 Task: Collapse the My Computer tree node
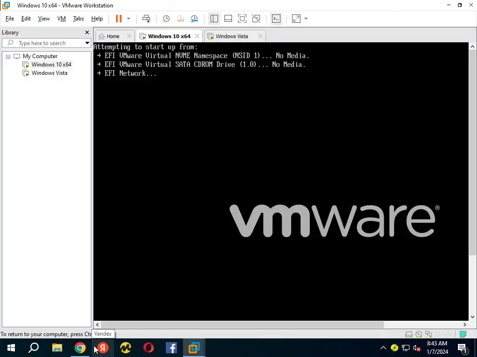click(x=8, y=56)
